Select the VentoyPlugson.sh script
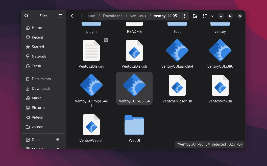 [177, 85]
